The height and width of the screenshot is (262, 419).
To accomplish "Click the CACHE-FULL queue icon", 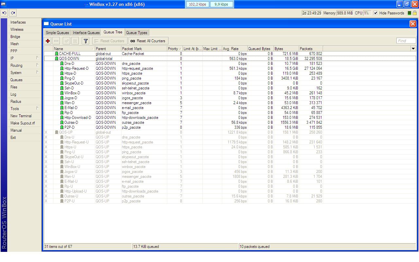I will [57, 54].
